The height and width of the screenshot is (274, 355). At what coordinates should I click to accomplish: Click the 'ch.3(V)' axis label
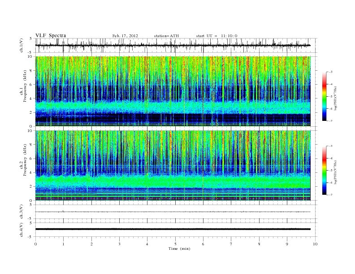pos(22,212)
